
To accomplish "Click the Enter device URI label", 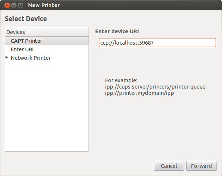I will pyautogui.click(x=117, y=31).
